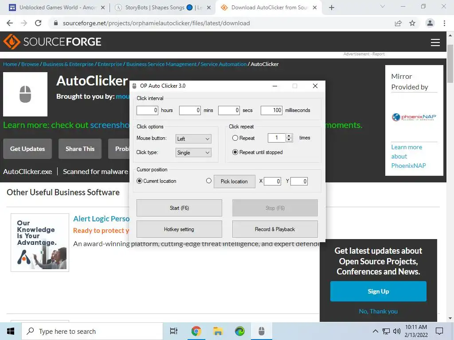The height and width of the screenshot is (340, 454).
Task: Click the Get Updates button
Action: tap(27, 149)
